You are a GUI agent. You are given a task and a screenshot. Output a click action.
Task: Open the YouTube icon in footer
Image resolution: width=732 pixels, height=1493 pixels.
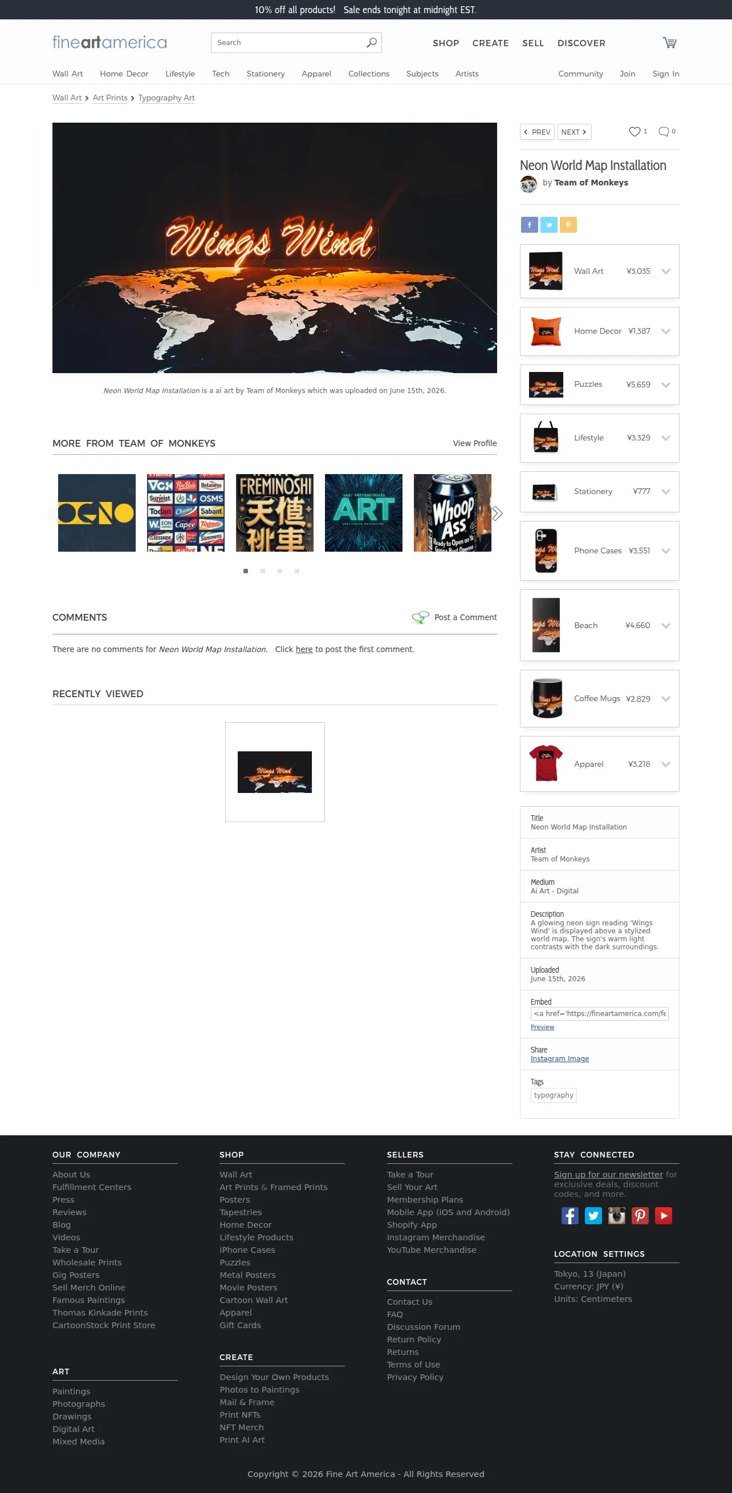(x=663, y=1215)
